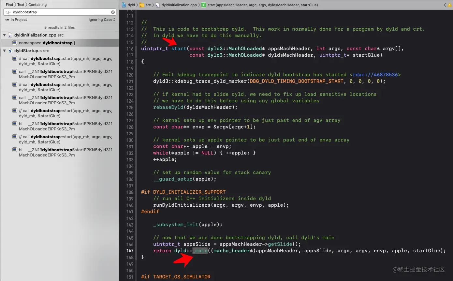Image resolution: width=453 pixels, height=281 pixels.
Task: Click line number 147 in the gutter
Action: pyautogui.click(x=130, y=251)
